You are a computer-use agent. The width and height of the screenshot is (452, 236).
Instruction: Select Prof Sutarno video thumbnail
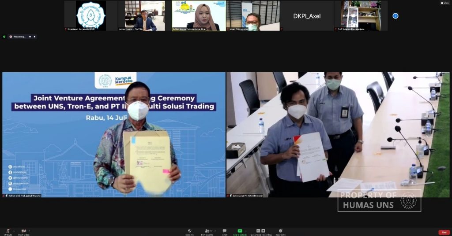pos(361,15)
